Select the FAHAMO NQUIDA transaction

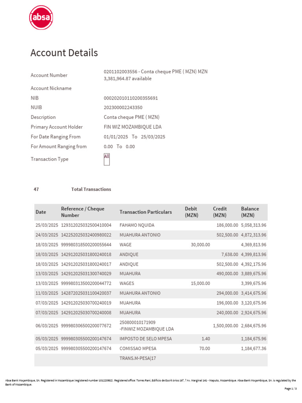coord(151,225)
